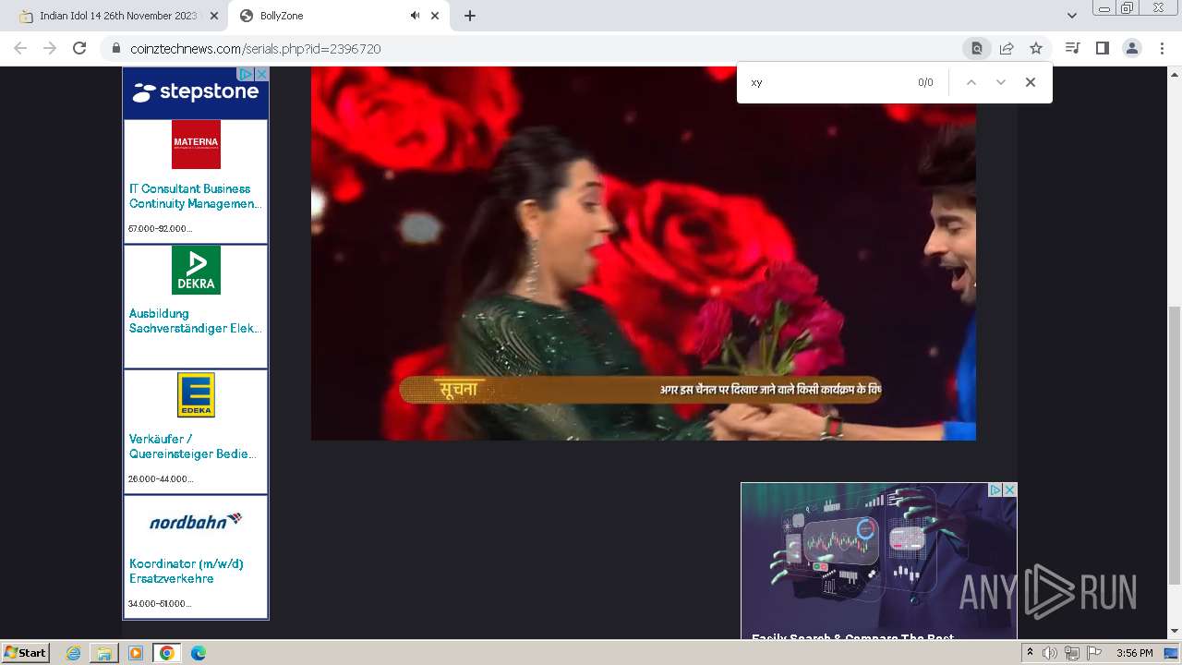Open the find-in-page search toolbar icon
1182x665 pixels.
[976, 48]
